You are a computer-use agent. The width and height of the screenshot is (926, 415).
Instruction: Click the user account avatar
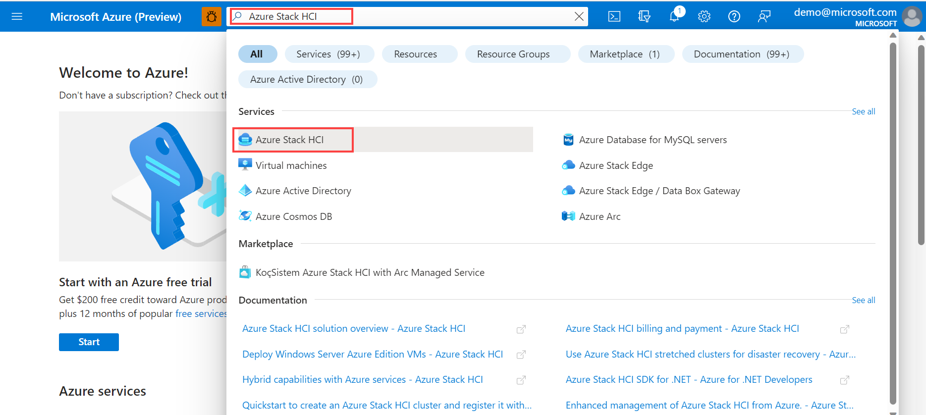pos(912,17)
